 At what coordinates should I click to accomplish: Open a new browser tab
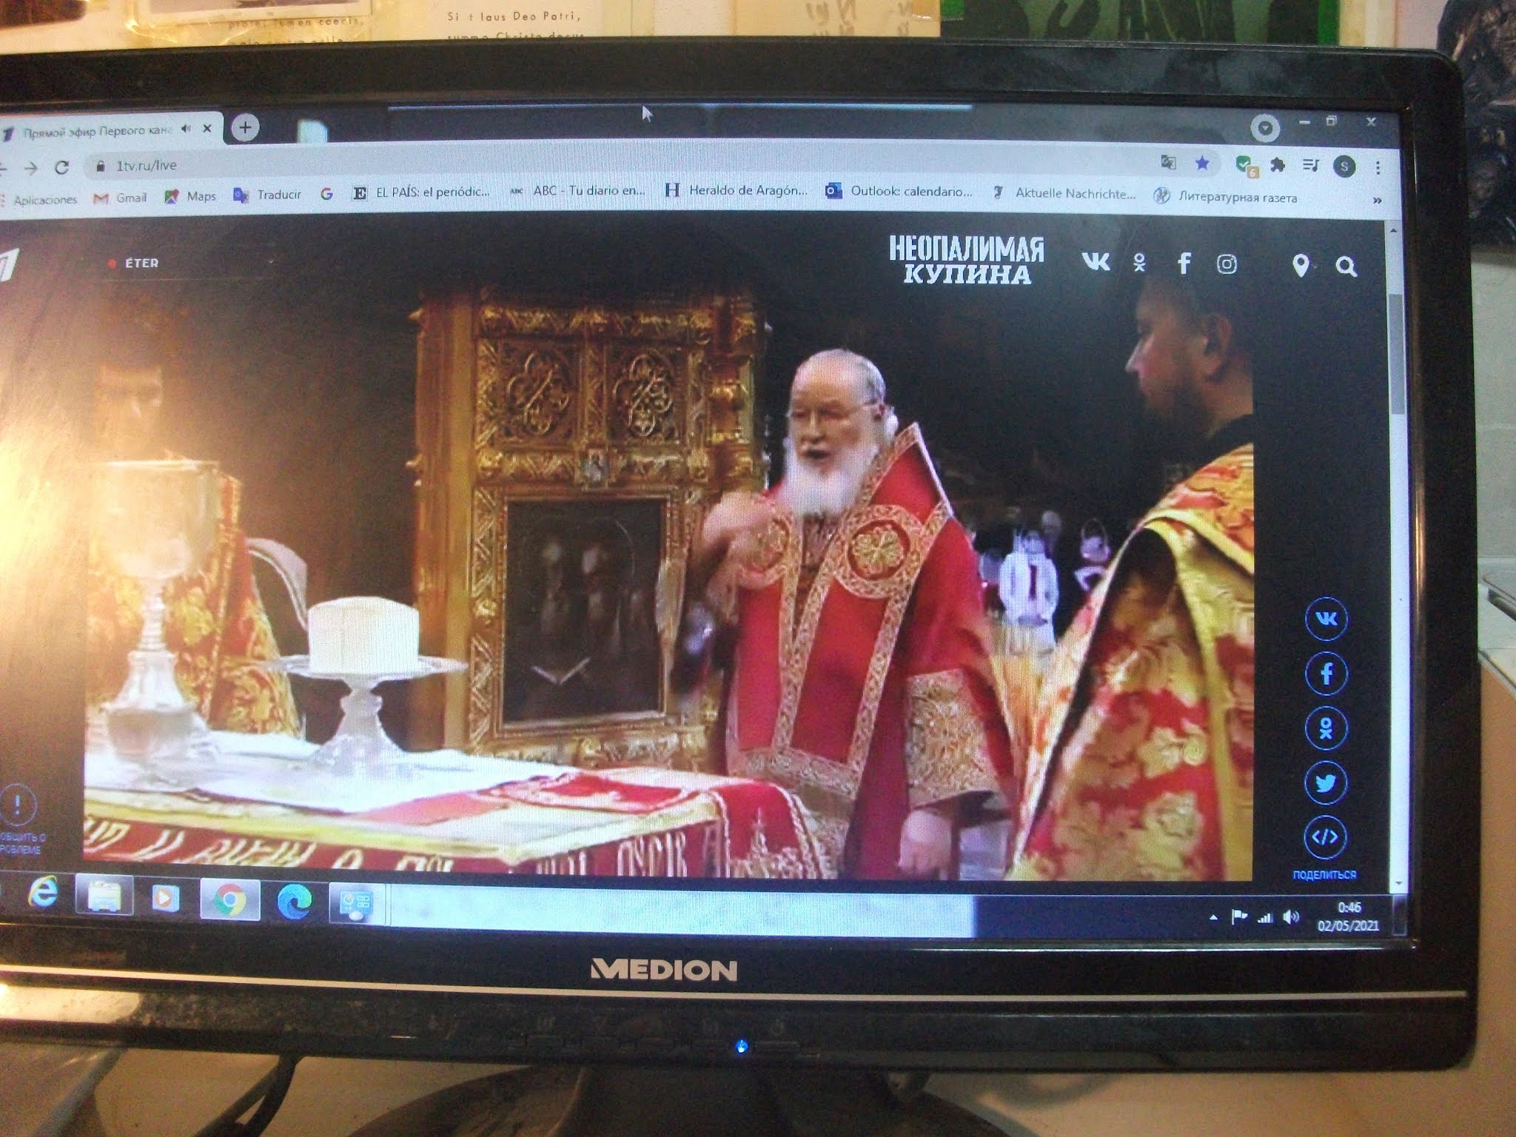click(245, 127)
